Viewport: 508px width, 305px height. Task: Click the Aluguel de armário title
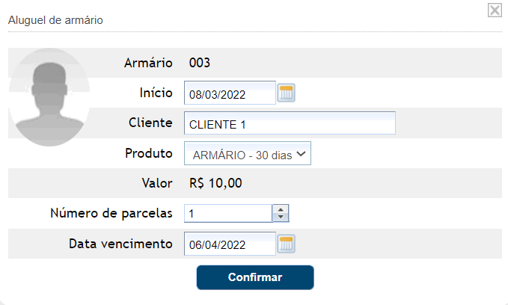pyautogui.click(x=55, y=20)
